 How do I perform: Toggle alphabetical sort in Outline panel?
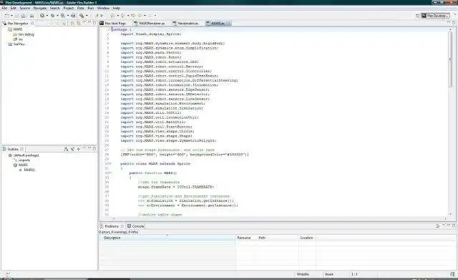67,149
